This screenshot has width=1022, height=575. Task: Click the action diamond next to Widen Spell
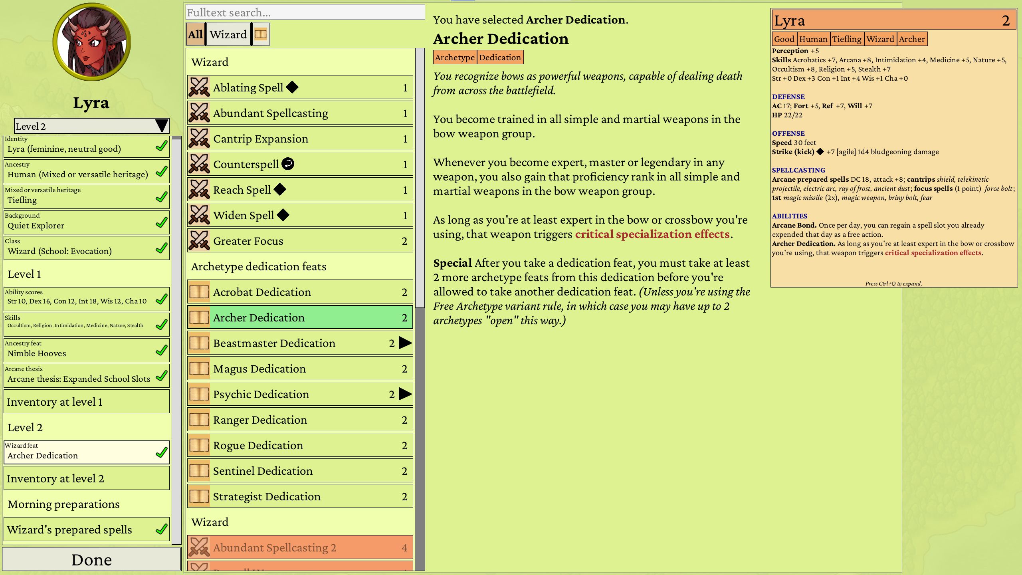pyautogui.click(x=283, y=215)
